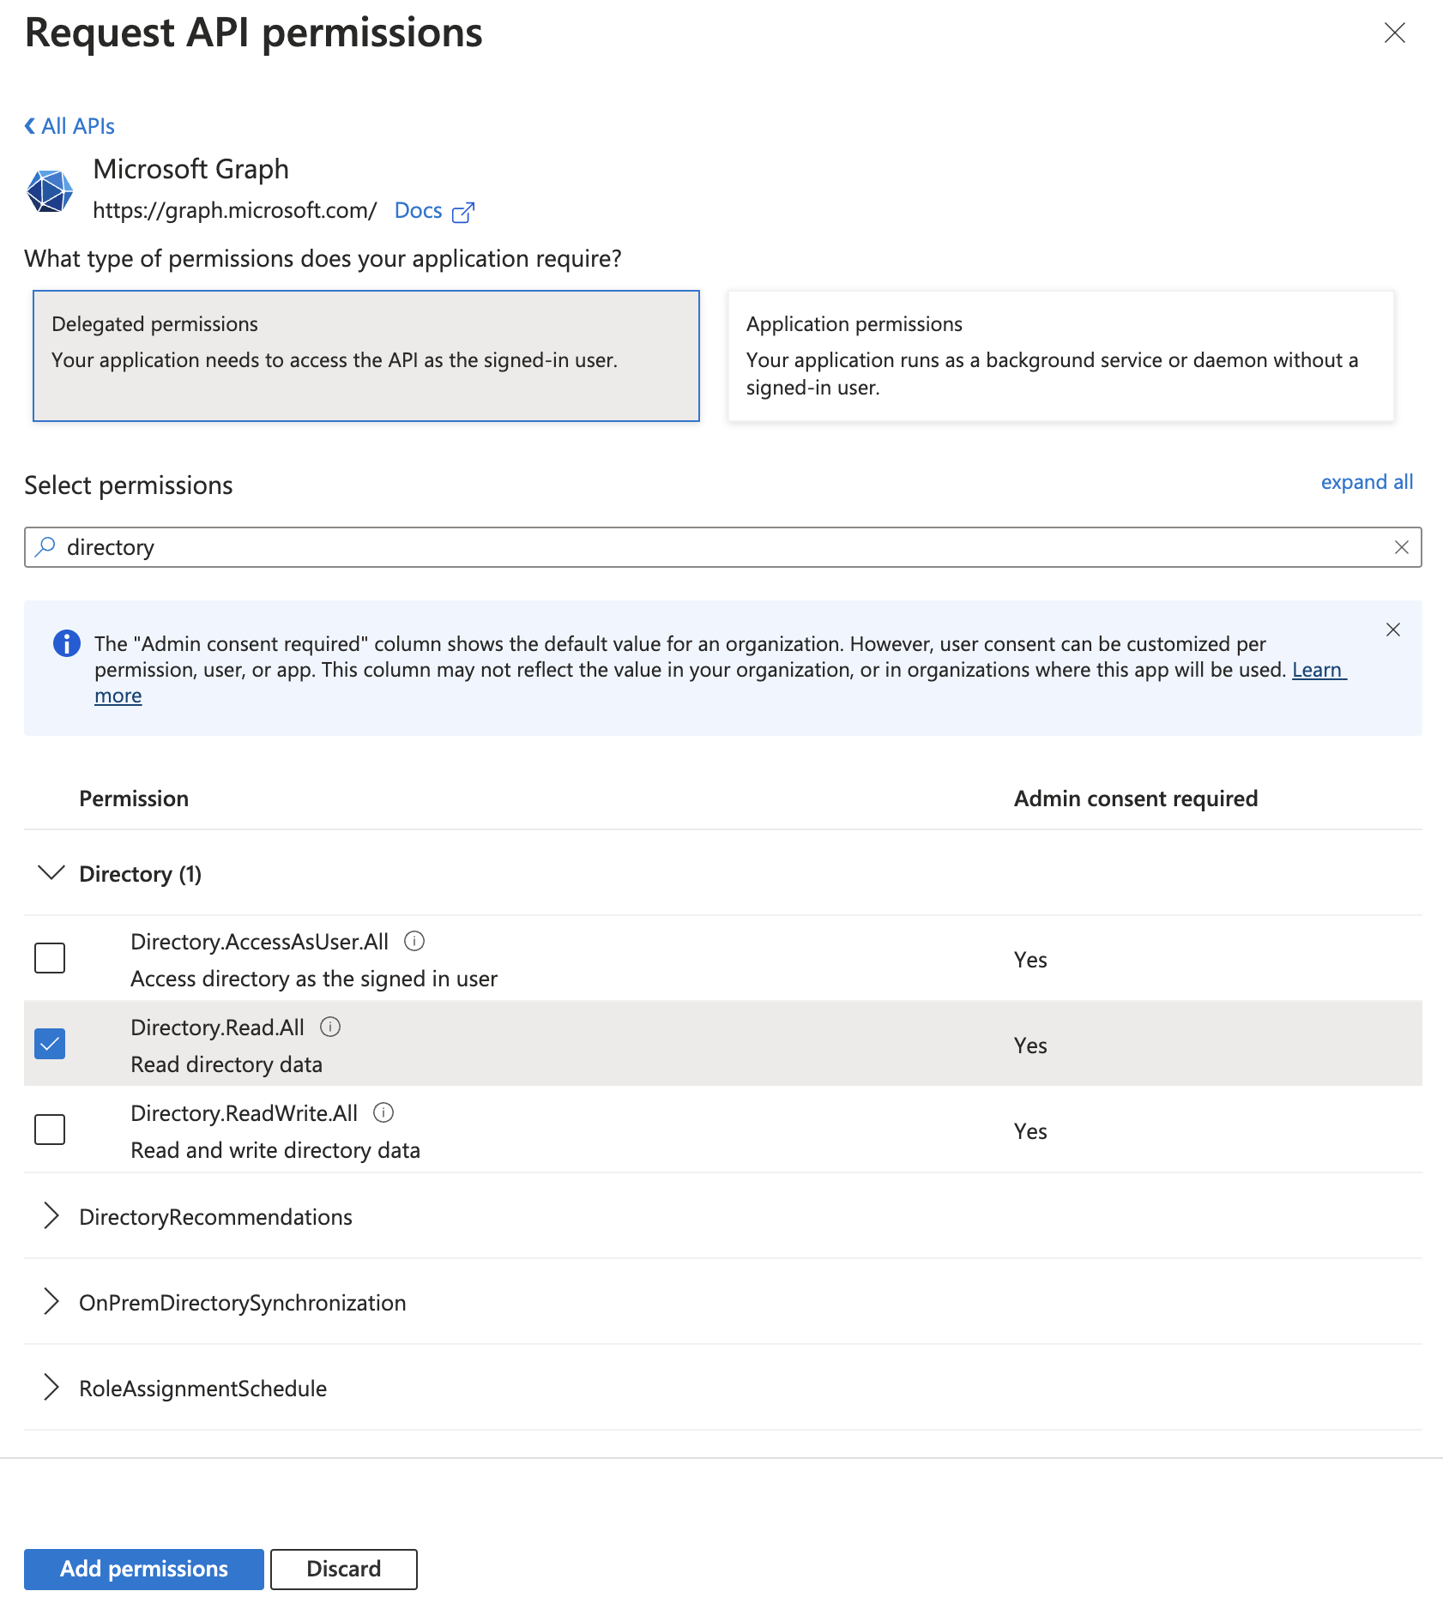Expand the OnPremDirectorySynchronization group
This screenshot has height=1609, width=1443.
(51, 1302)
